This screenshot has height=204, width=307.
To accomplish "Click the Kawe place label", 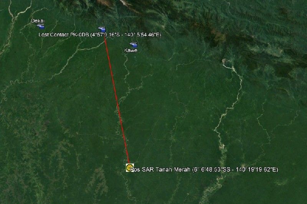I will (x=131, y=51).
